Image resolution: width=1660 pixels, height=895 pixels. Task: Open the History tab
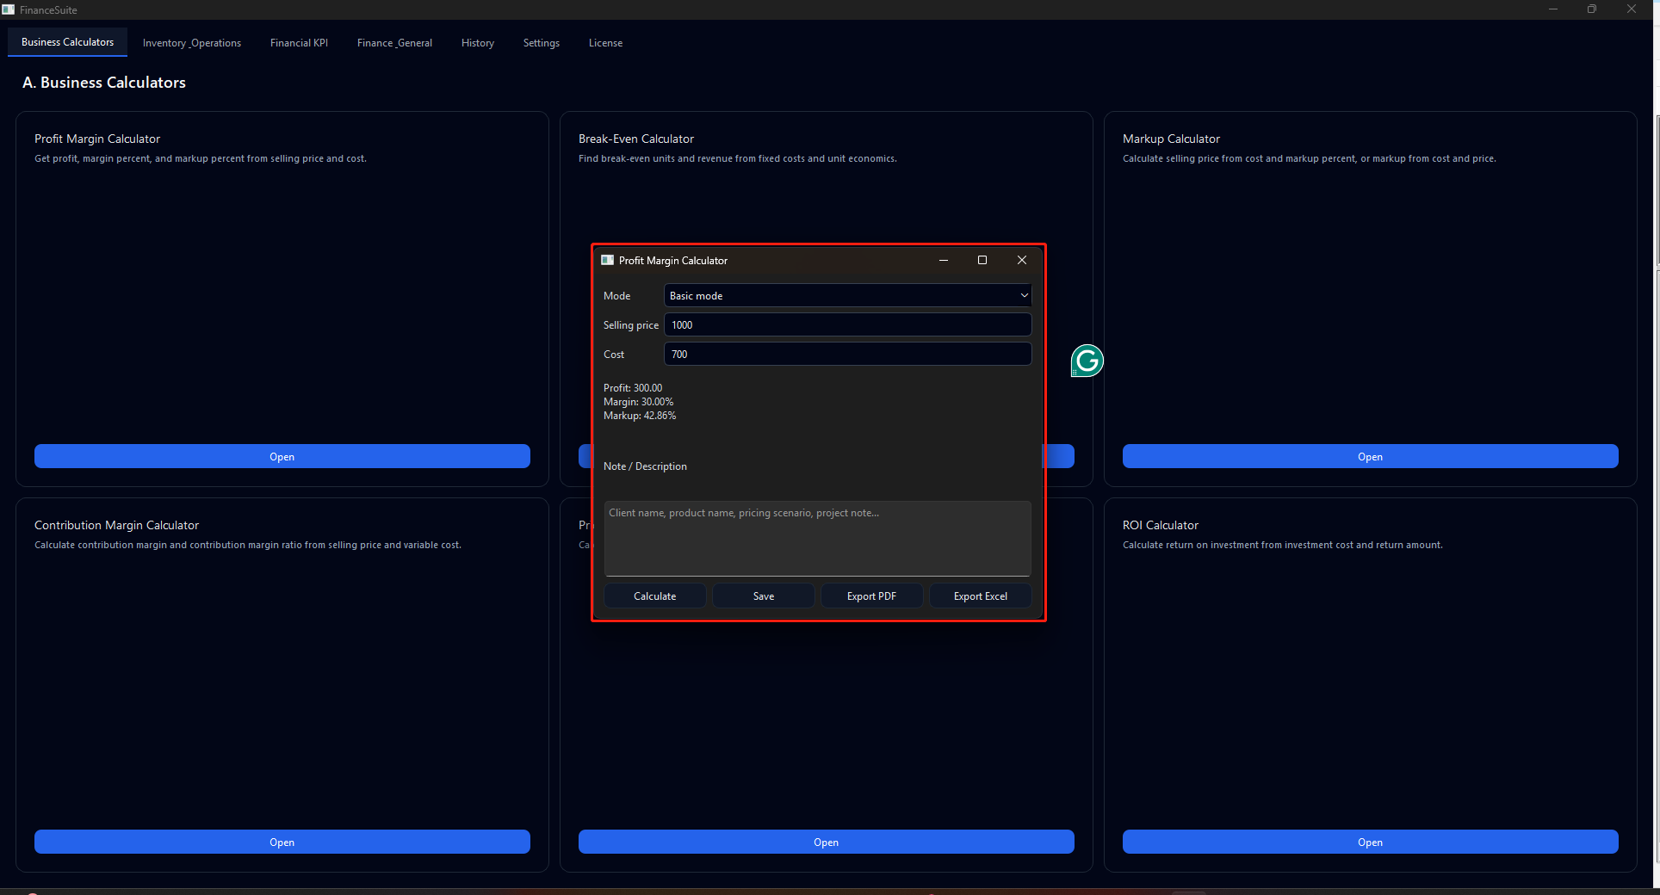(478, 43)
